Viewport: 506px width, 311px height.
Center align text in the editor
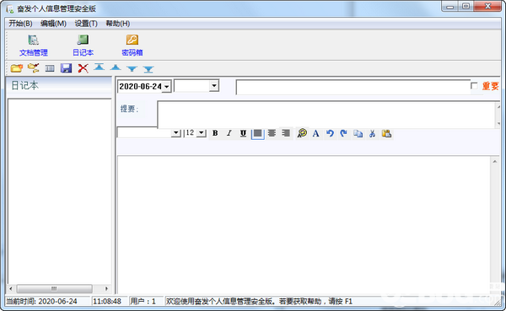(x=272, y=133)
